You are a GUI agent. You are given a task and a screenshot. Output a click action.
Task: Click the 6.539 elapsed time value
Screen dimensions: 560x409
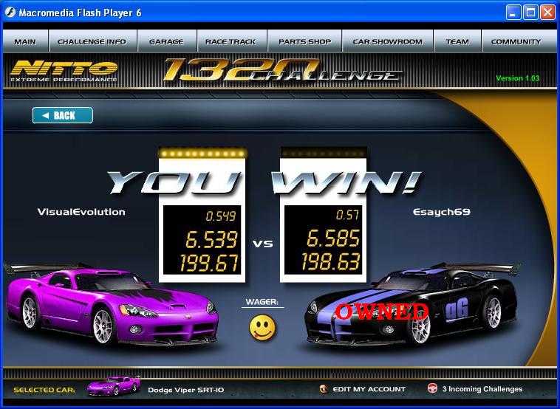[x=211, y=239]
